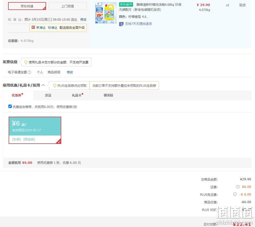Click the 商品明细 invoice content text
The image size is (255, 227).
[54, 72]
